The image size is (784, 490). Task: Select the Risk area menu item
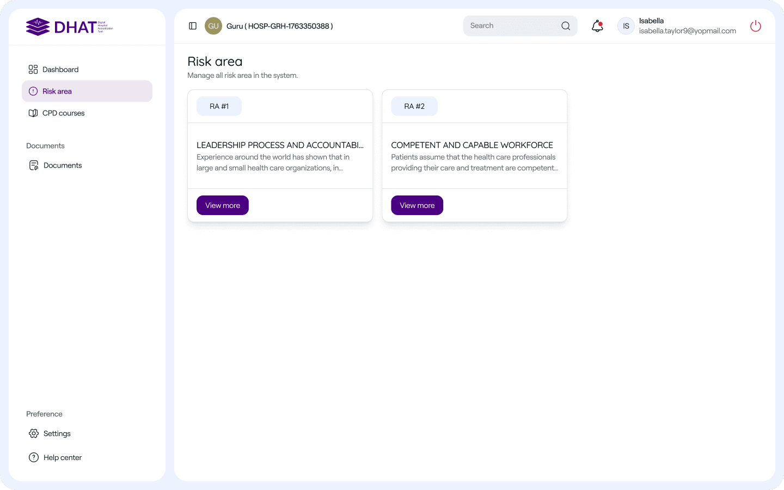pos(87,91)
